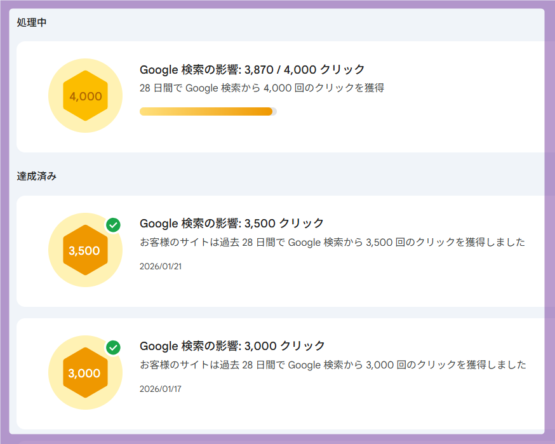The image size is (555, 444).
Task: Click the 2026/01/21 achievement date
Action: tap(161, 266)
